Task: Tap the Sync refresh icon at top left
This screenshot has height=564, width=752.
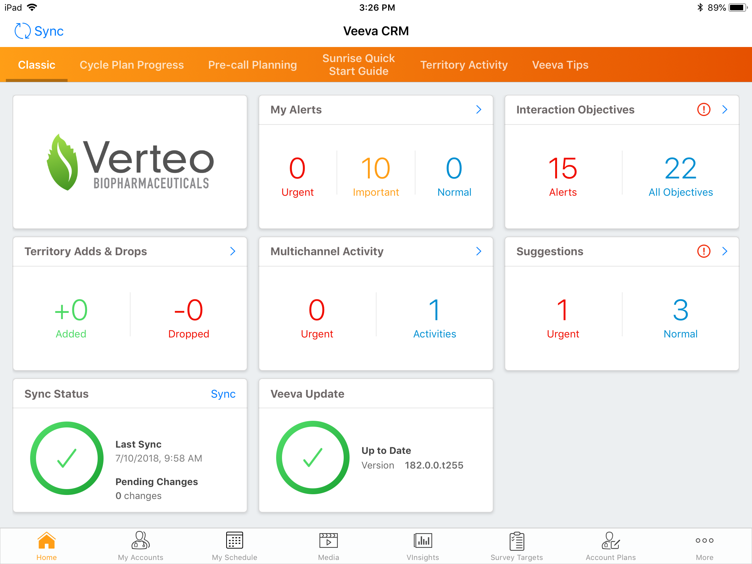Action: pos(22,31)
